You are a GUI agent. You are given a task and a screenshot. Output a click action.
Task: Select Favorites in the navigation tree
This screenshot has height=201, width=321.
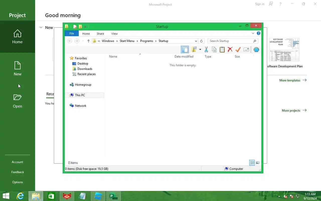coord(81,58)
